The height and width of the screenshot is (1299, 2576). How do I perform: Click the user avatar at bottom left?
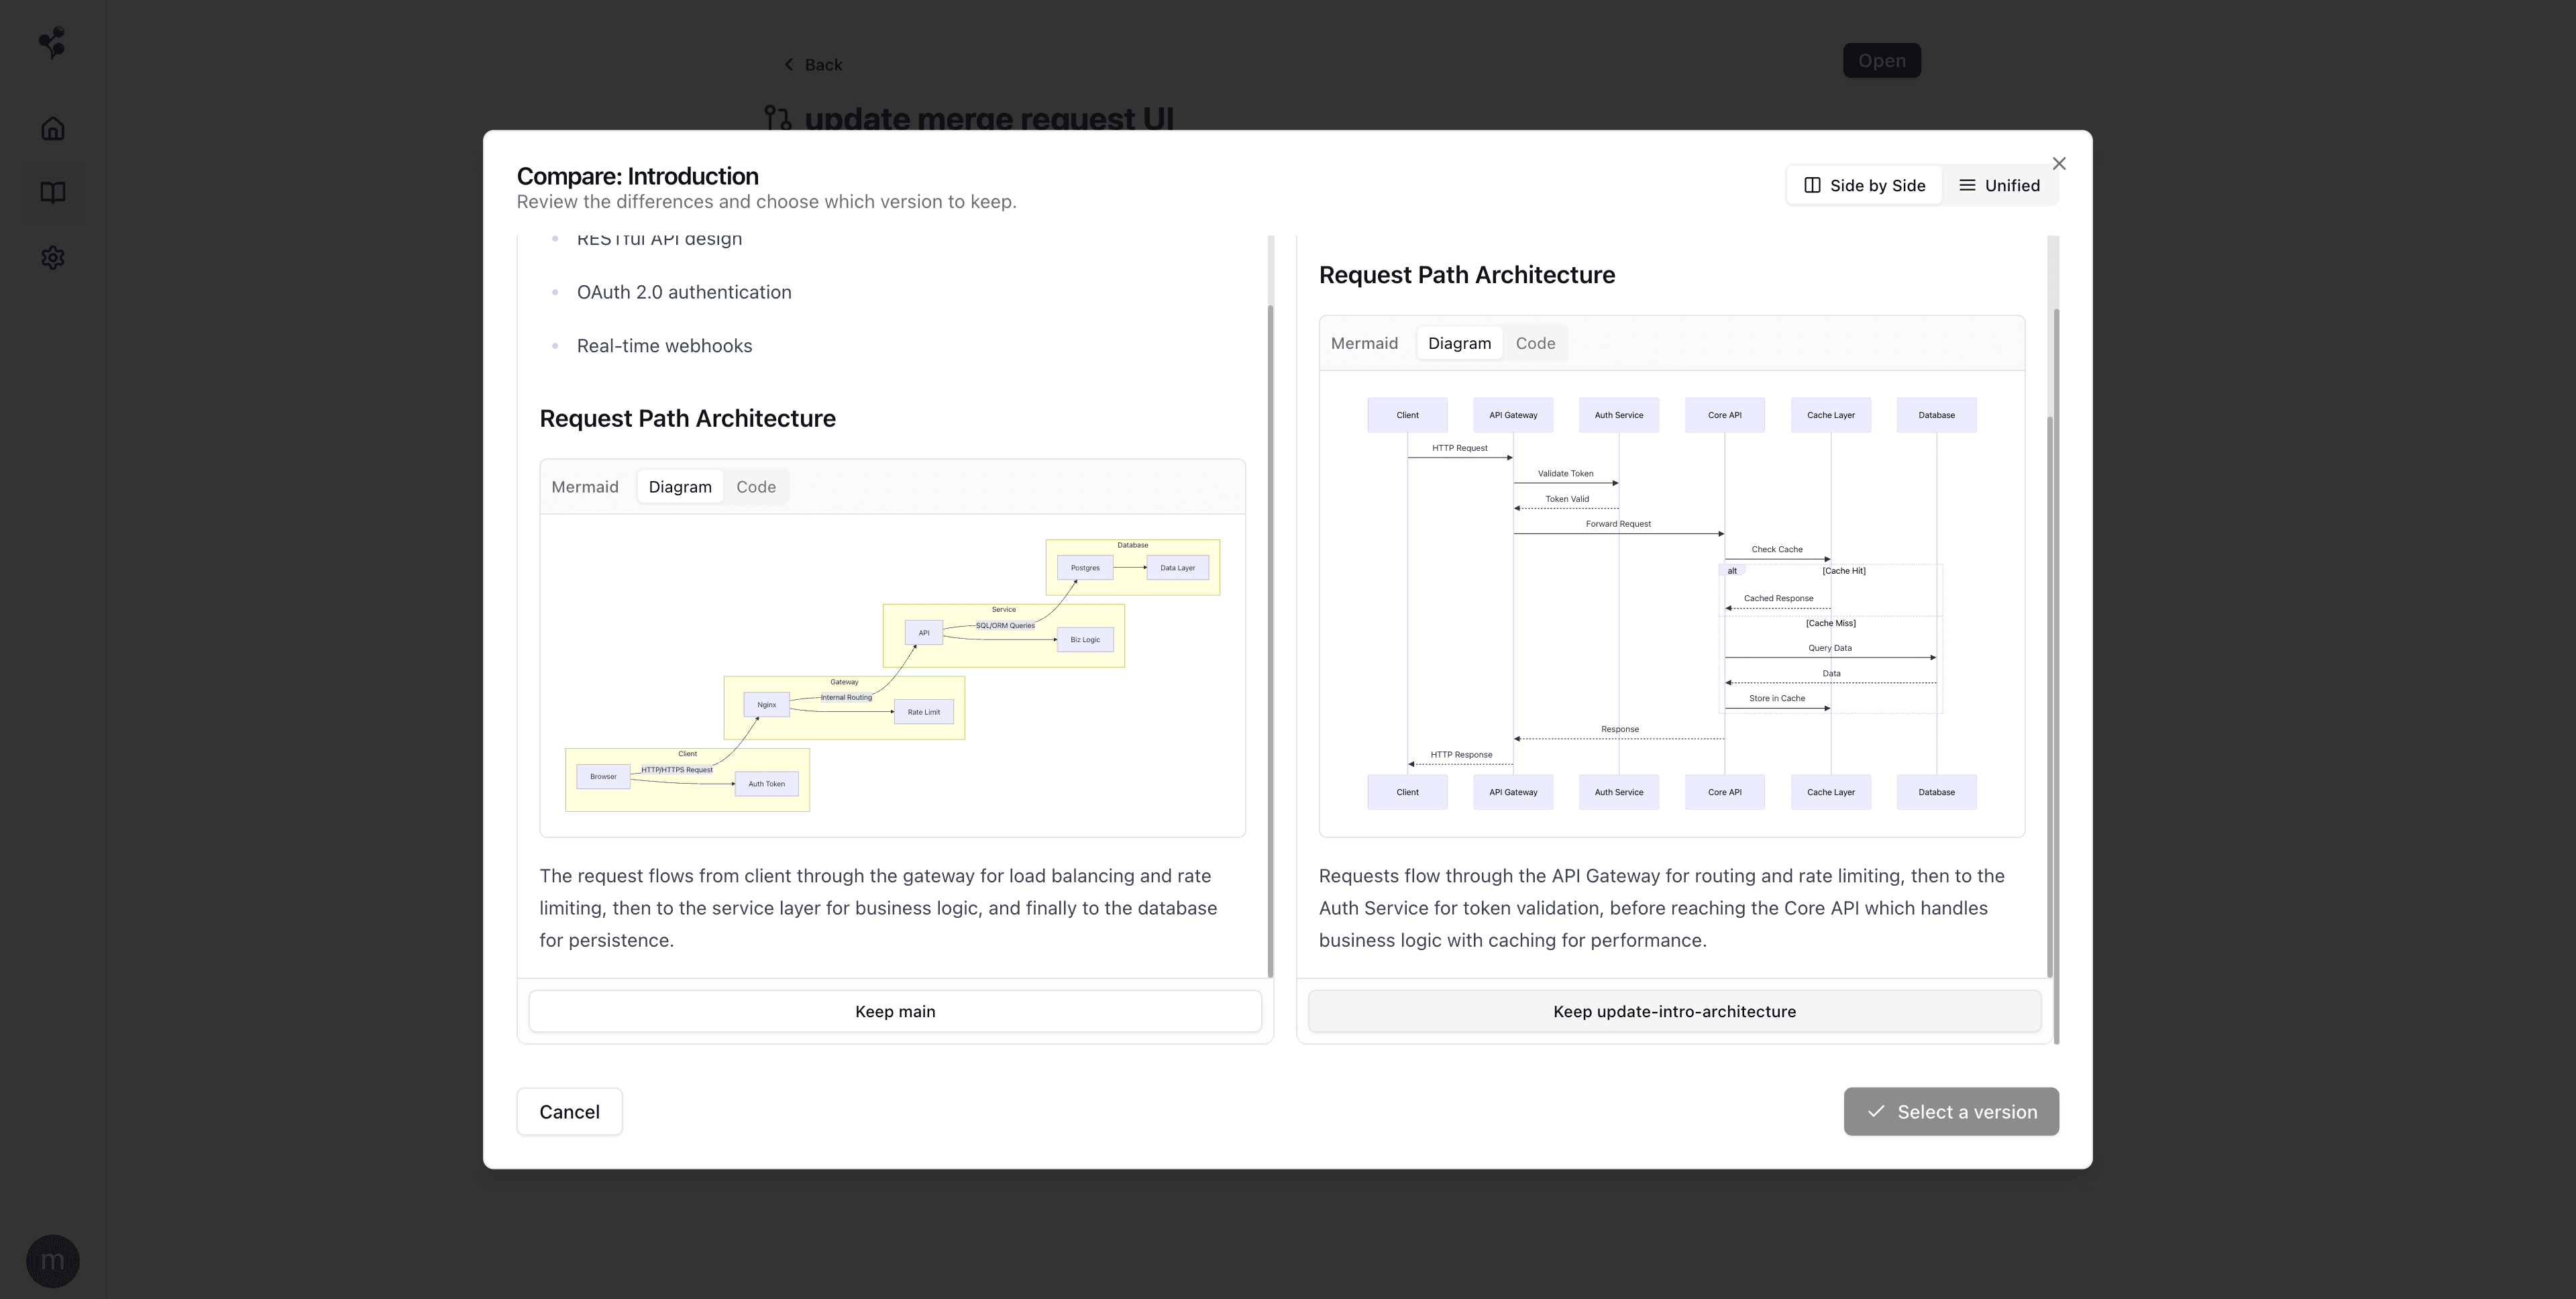click(x=52, y=1260)
